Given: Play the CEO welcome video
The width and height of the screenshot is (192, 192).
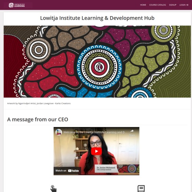Looking at the screenshot, I should click(96, 151).
